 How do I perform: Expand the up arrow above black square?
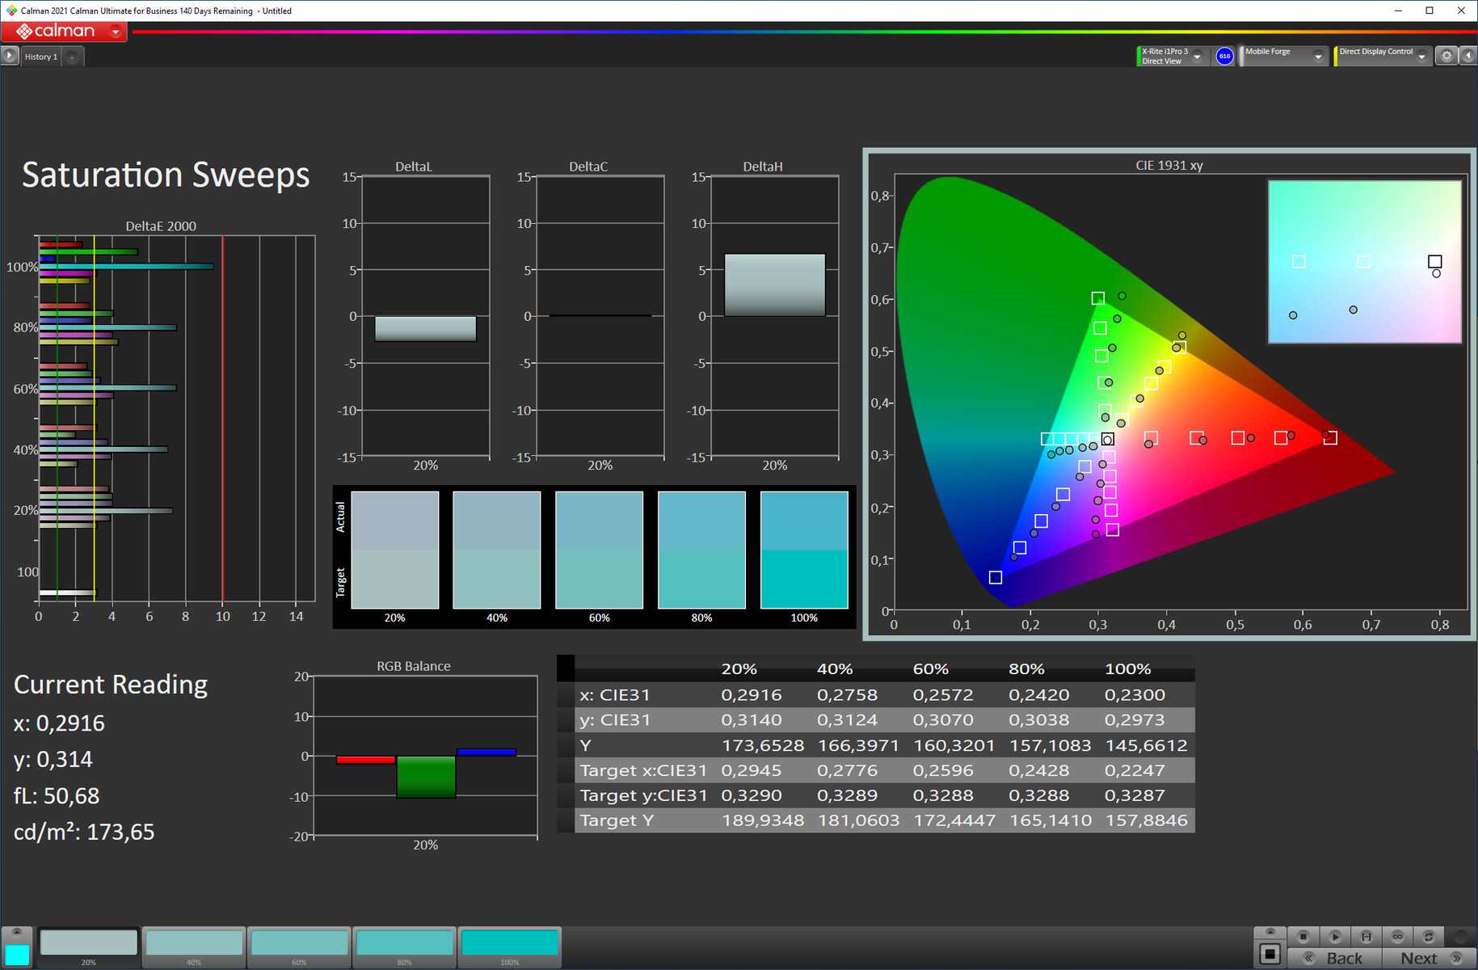coord(1270,933)
